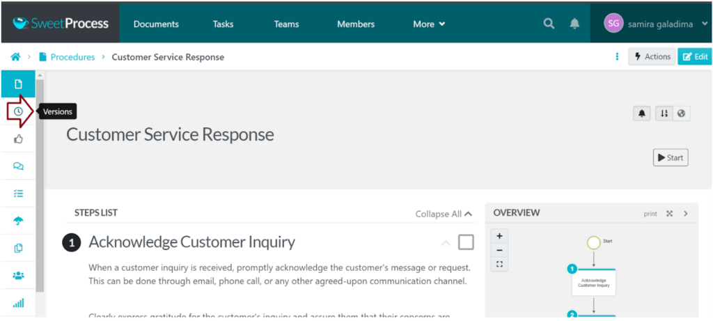Open notifications bell in top navigation
The height and width of the screenshot is (321, 713).
[x=574, y=24]
